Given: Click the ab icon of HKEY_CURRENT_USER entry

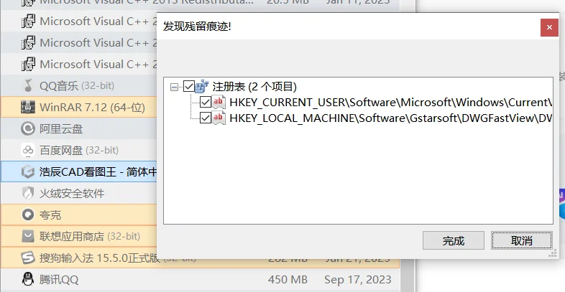Looking at the screenshot, I should 219,102.
